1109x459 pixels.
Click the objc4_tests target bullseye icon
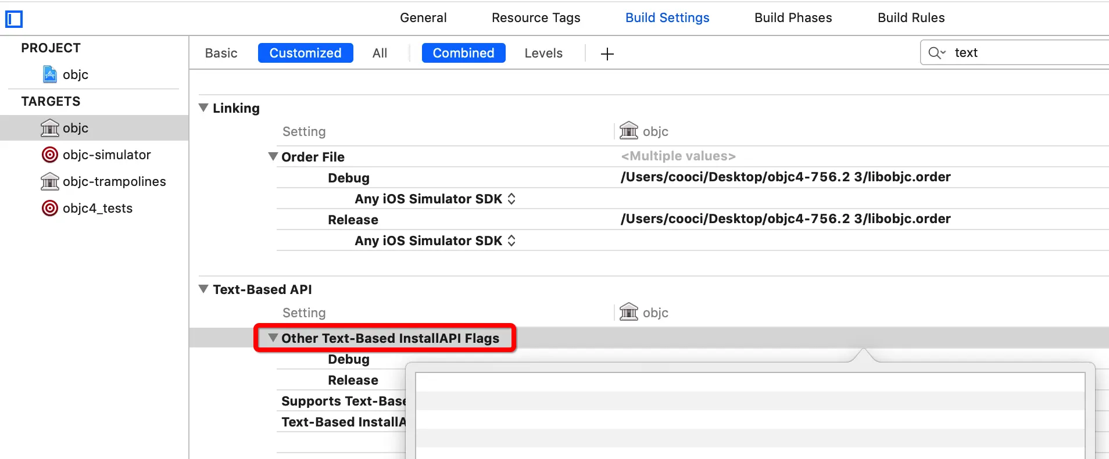50,208
